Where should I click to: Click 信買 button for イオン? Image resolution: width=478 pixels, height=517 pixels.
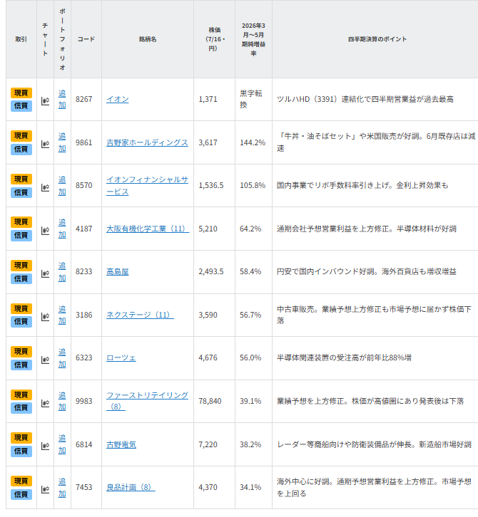(21, 106)
